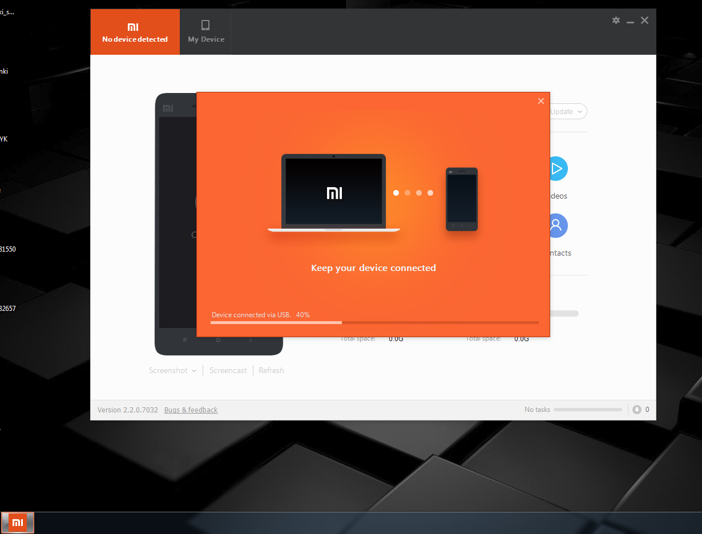Start Screencast below the phone preview
The height and width of the screenshot is (534, 702).
click(228, 370)
